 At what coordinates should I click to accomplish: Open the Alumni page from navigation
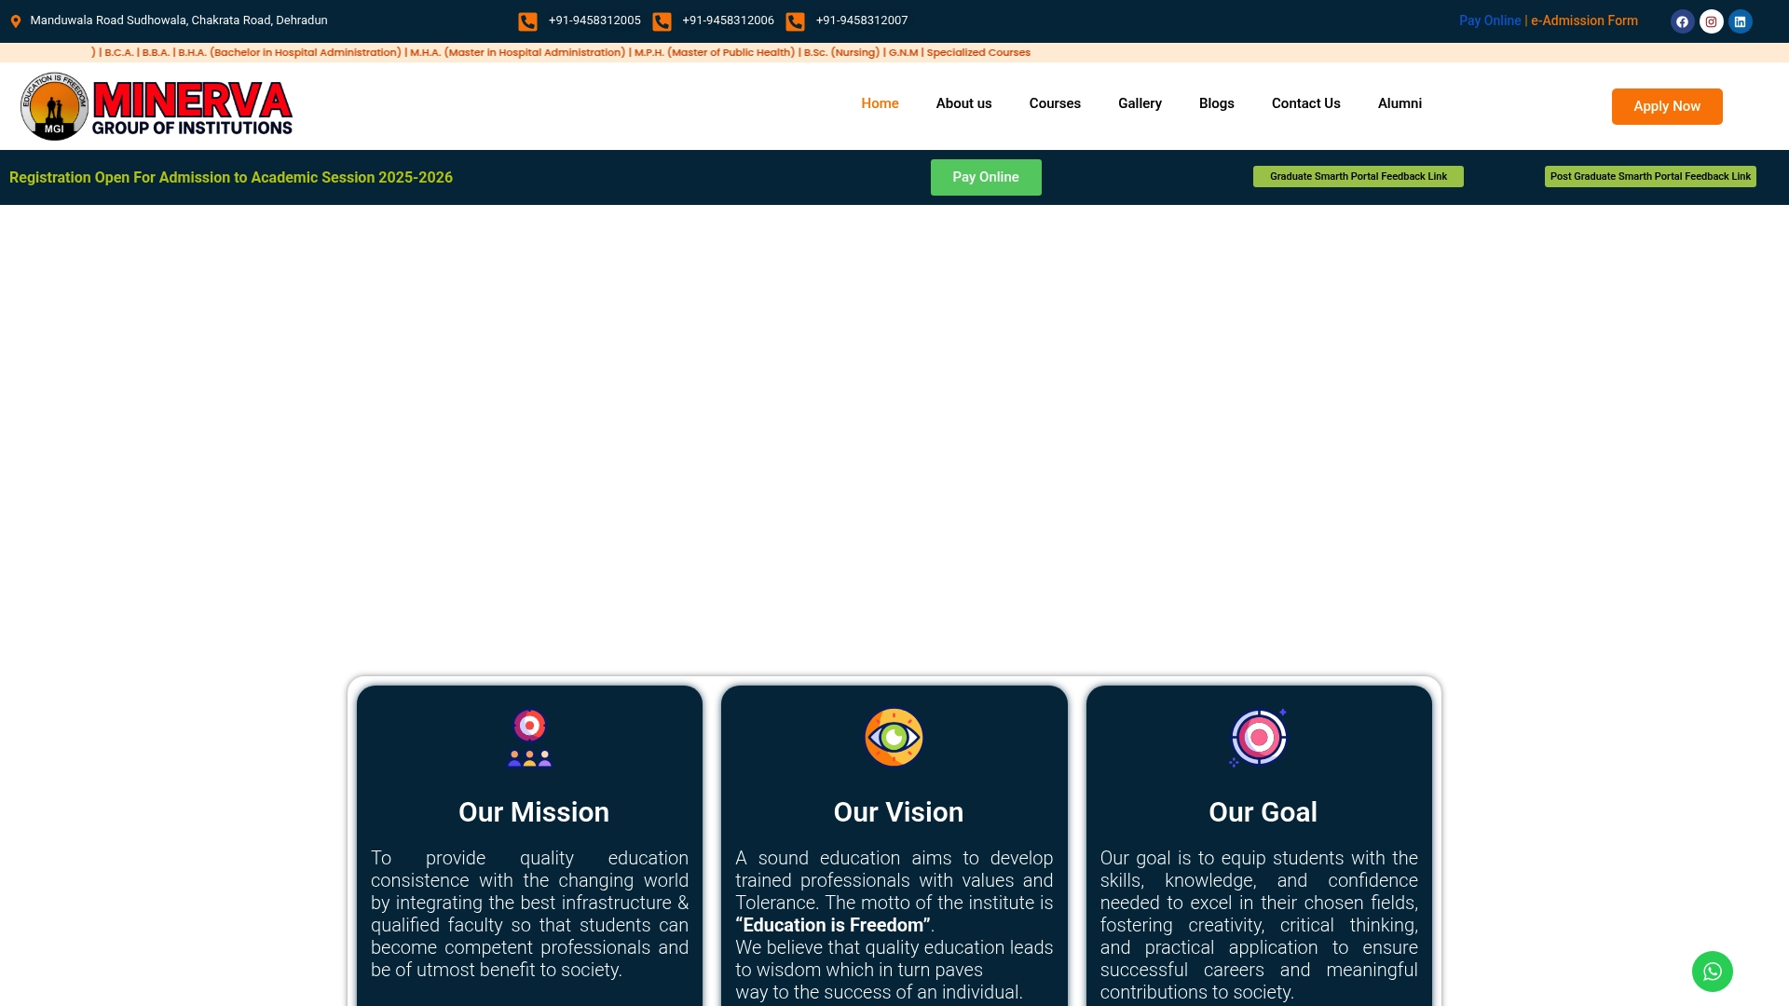click(1400, 103)
